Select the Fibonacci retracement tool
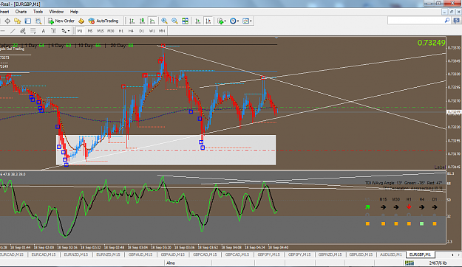The width and height of the screenshot is (462, 267). (x=33, y=31)
